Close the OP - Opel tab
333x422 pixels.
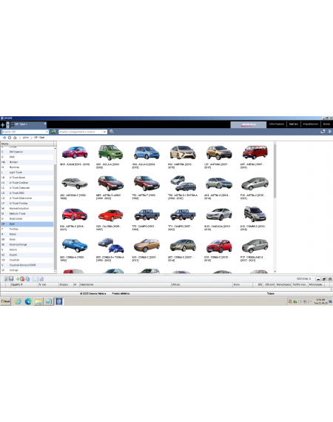click(45, 124)
